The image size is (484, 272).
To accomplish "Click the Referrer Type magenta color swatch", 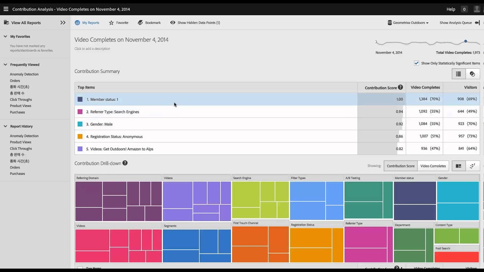I will click(80, 112).
